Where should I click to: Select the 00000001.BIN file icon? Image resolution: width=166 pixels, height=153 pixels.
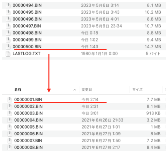pyautogui.click(x=10, y=99)
